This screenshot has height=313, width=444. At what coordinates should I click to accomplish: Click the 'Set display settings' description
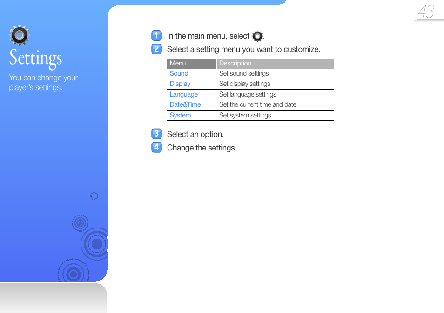click(245, 84)
